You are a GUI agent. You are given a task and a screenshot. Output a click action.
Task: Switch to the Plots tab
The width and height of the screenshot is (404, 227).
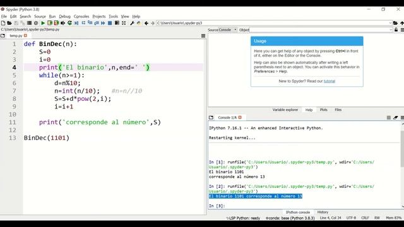tap(324, 110)
